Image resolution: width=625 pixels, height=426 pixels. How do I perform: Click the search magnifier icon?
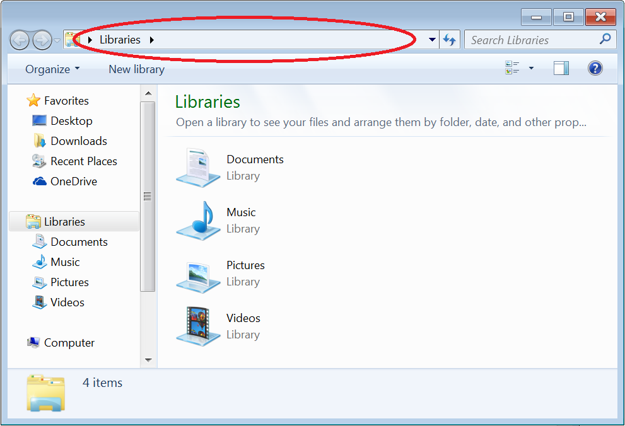[605, 40]
